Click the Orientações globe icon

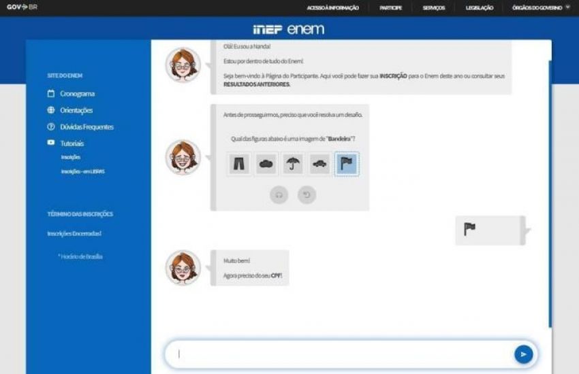click(x=51, y=109)
